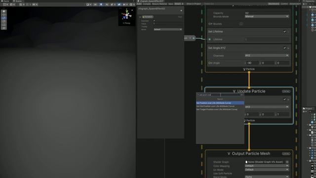Click the lock icon beside Attach button
Image resolution: width=316 pixels, height=178 pixels.
coord(183,4)
